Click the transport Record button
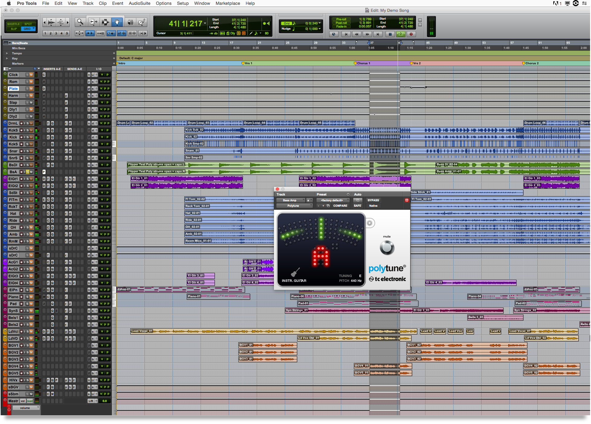The image size is (591, 424). [x=411, y=34]
